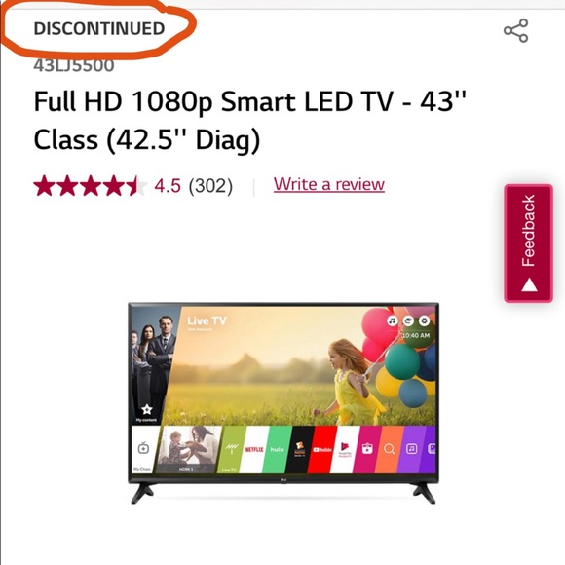This screenshot has height=565, width=565.
Task: Click the orange search tile on TV
Action: (389, 449)
